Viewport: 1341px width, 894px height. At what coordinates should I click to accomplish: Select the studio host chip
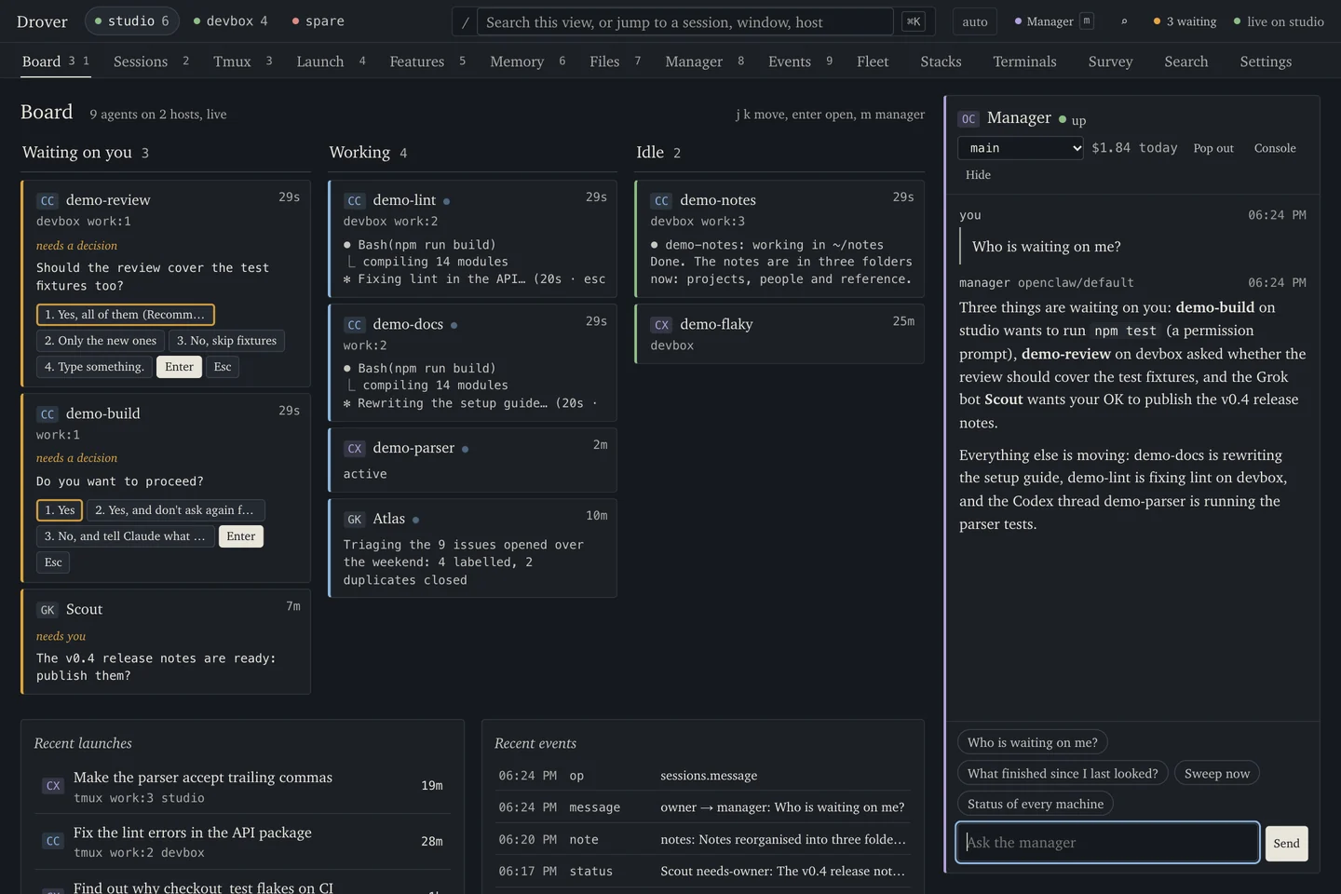tap(131, 20)
